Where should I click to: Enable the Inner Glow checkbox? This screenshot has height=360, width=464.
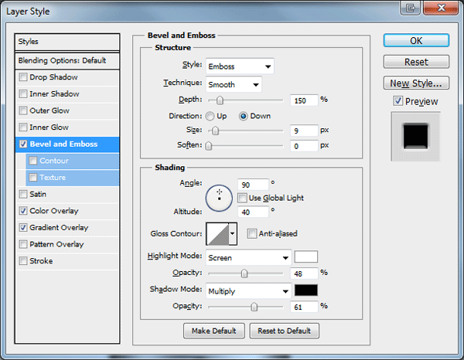(x=22, y=127)
